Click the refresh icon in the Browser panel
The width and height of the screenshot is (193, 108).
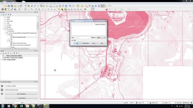pyautogui.click(x=4, y=15)
